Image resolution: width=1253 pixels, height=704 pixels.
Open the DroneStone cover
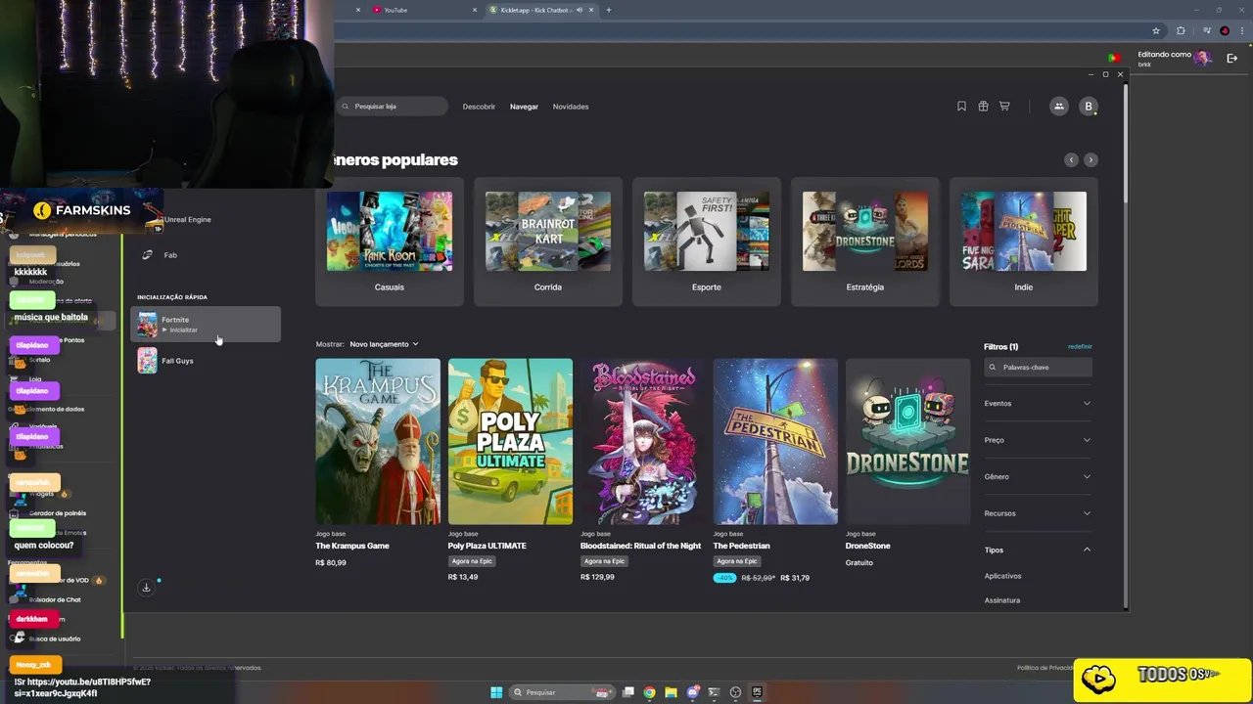click(908, 441)
